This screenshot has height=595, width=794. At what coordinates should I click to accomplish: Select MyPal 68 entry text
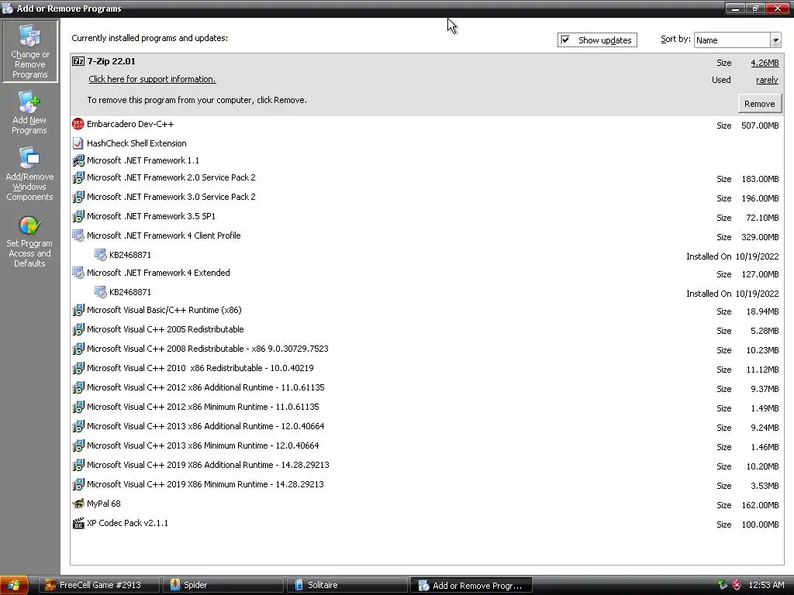(103, 504)
